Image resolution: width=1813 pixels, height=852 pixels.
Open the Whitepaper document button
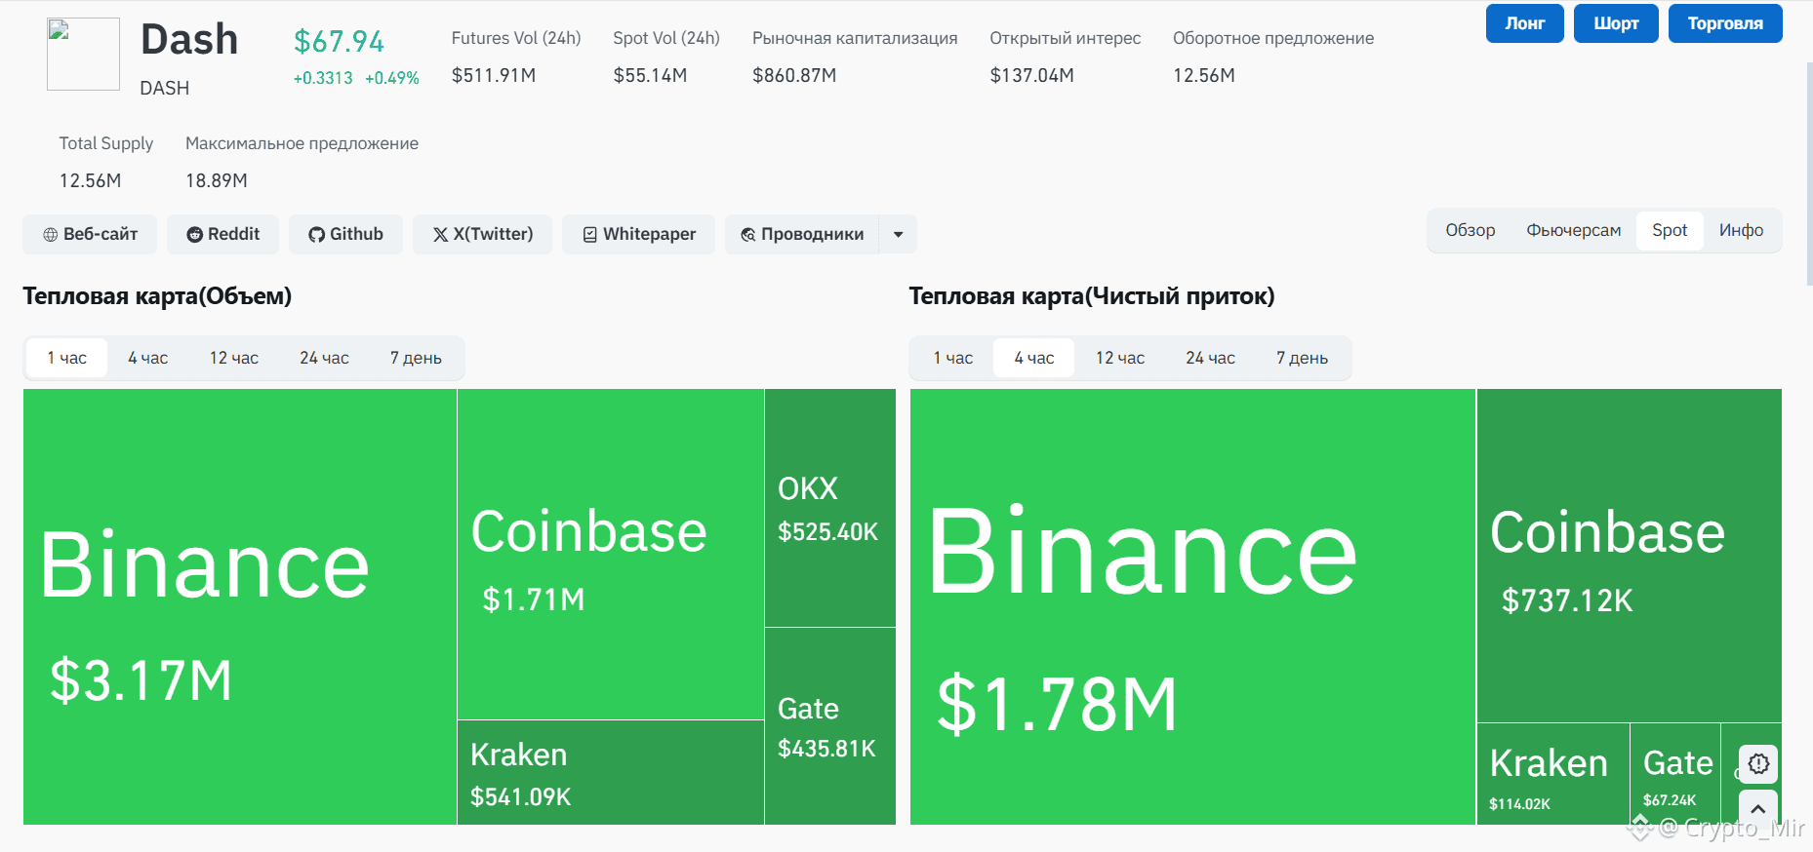tap(639, 234)
